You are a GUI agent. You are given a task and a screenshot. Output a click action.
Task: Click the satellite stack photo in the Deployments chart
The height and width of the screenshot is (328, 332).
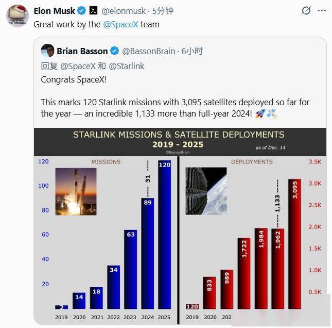(x=206, y=191)
